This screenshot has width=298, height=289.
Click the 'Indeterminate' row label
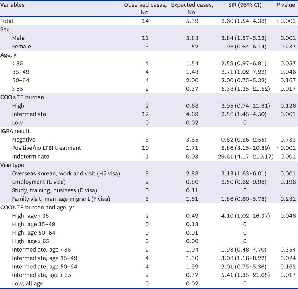[x=31, y=157]
